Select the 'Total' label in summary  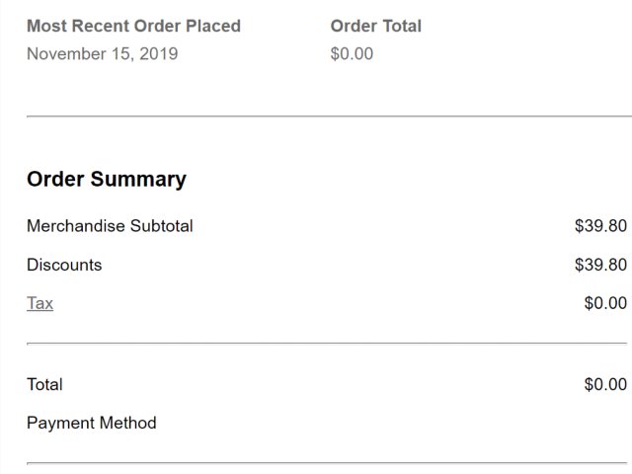tap(44, 384)
